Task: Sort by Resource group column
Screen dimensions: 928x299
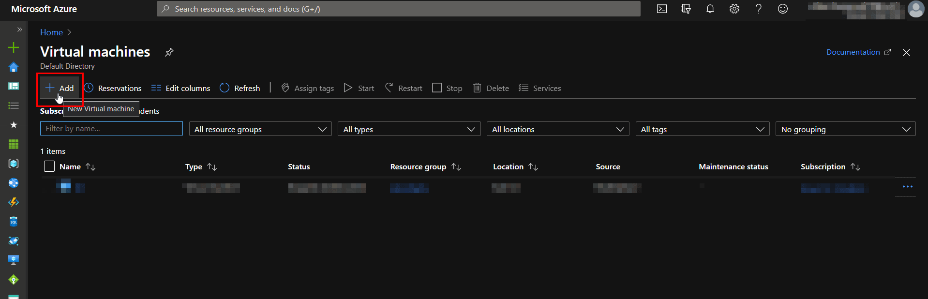Action: [x=426, y=166]
